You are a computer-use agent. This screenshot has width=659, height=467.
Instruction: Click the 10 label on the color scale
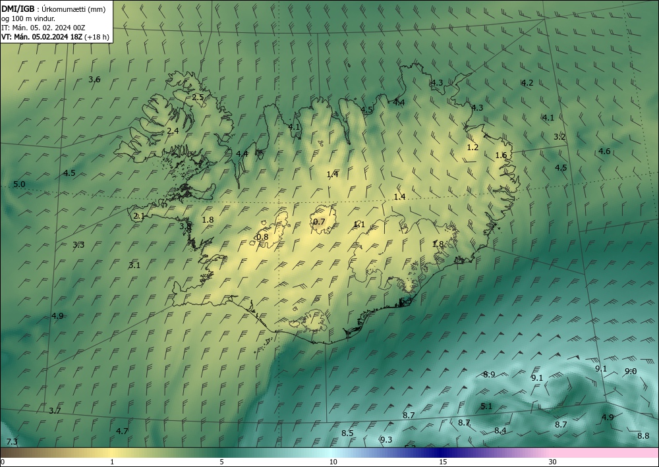pos(333,462)
